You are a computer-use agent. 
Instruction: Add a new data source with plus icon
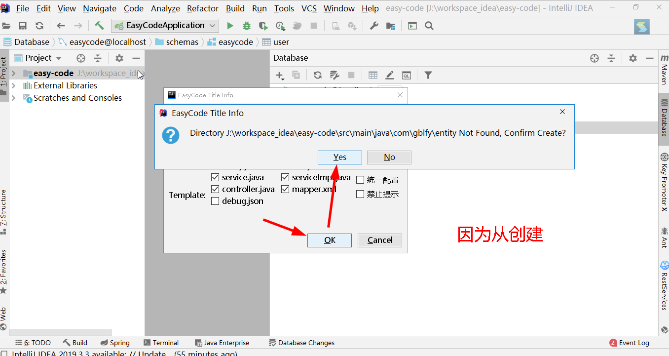click(280, 75)
